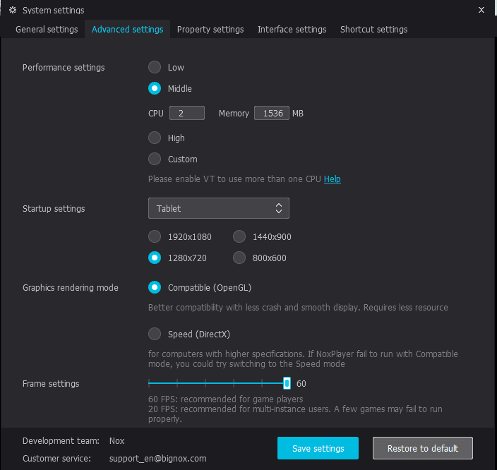Click the Graphics rendering mode label
Viewport: 497px width, 470px height.
tap(71, 288)
